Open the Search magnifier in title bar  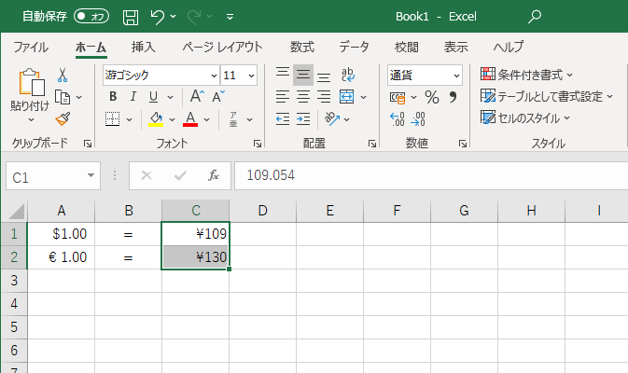pos(535,17)
